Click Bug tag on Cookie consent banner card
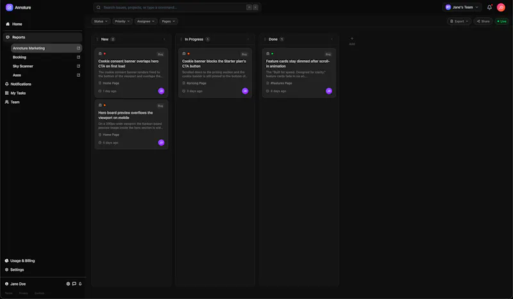The image size is (513, 299). 160,54
